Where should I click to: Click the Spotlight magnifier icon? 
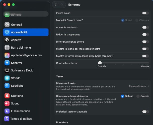tap(7, 86)
